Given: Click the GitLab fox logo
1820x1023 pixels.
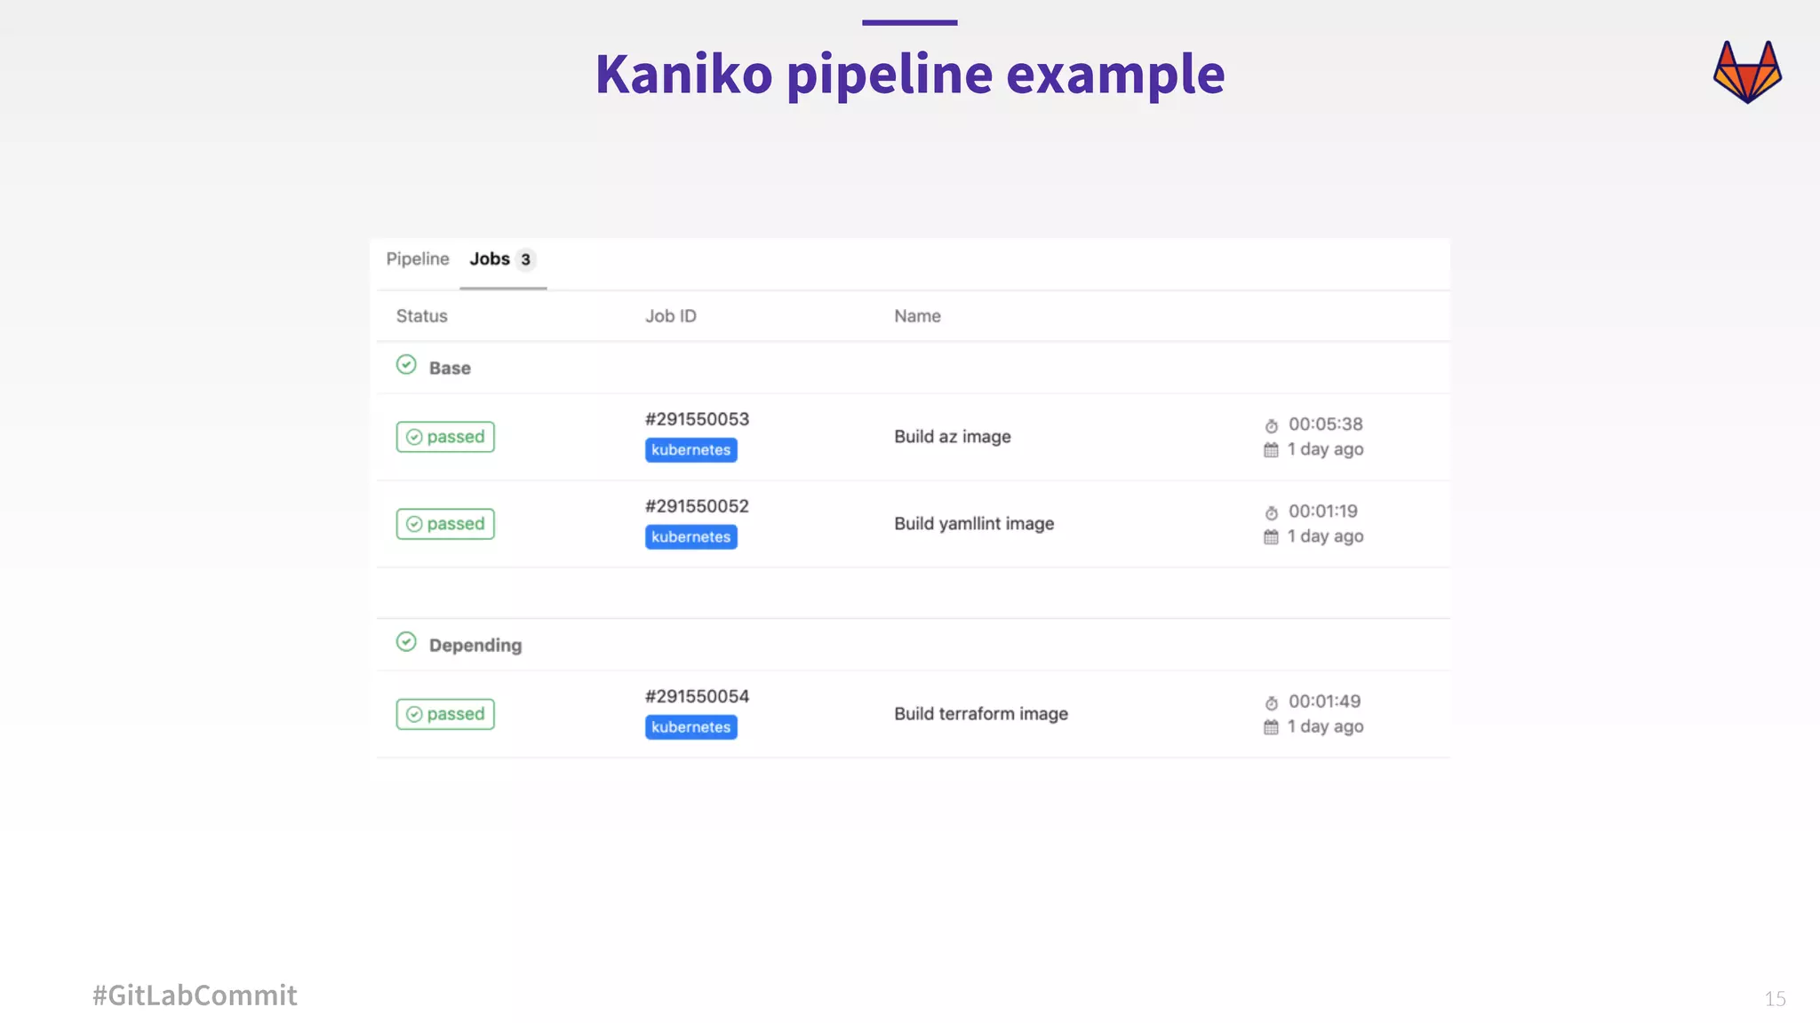Looking at the screenshot, I should (1747, 72).
